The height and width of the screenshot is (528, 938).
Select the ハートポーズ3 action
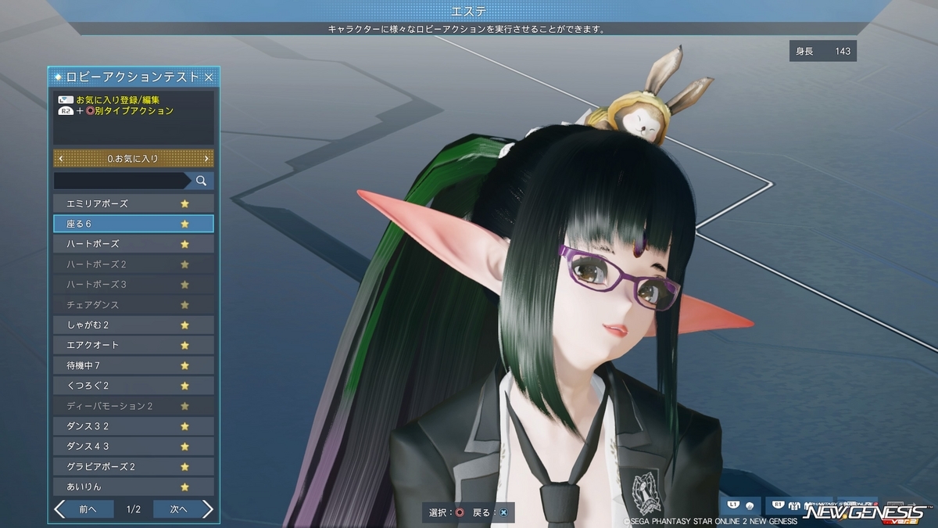pos(134,285)
